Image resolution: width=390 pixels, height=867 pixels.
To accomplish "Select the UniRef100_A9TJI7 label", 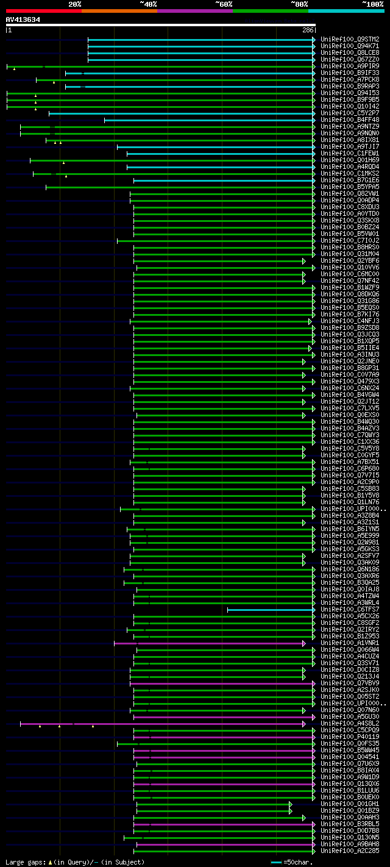I will point(350,147).
